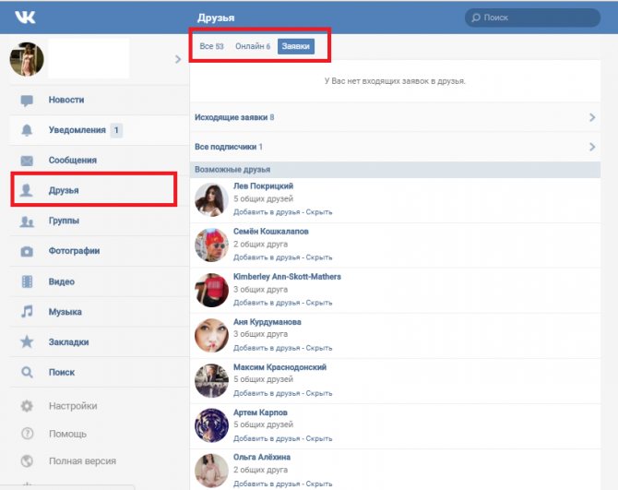618x490 pixels.
Task: Click the VK logo icon
Action: click(x=25, y=17)
